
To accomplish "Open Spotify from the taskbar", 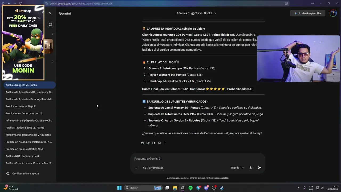I will 190,188.
